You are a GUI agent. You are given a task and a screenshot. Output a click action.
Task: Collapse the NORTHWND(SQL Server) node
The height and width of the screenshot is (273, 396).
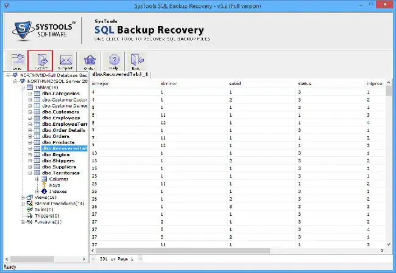coord(16,81)
